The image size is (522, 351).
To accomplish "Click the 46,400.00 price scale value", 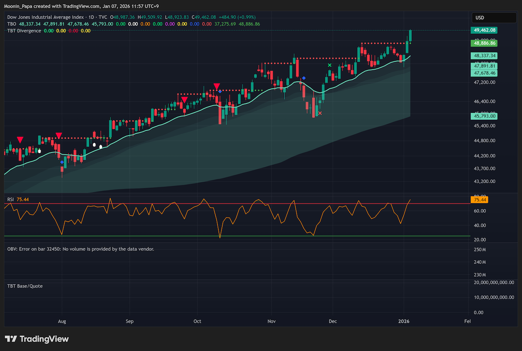I will pos(484,102).
